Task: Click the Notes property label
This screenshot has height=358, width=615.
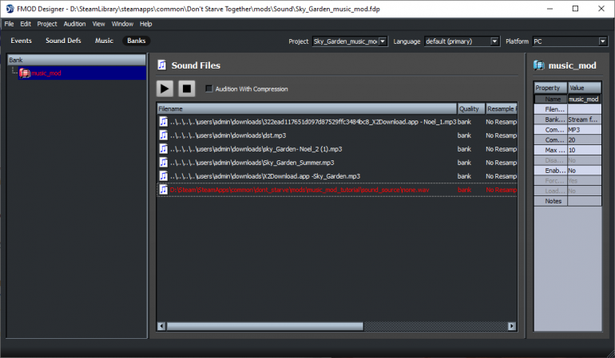Action: (550, 201)
